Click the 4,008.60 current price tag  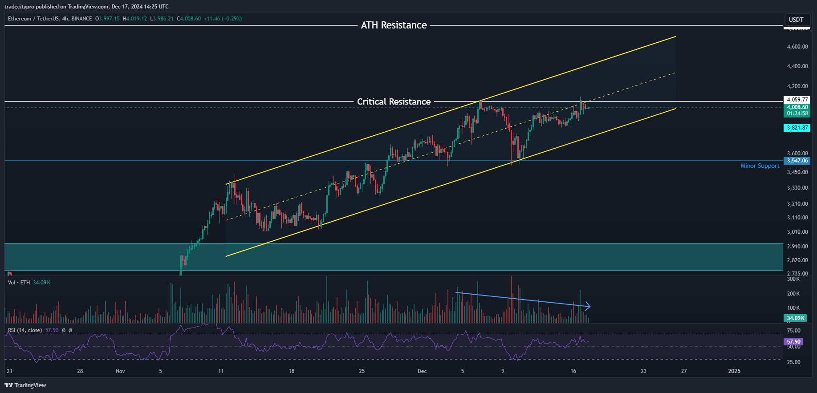[x=797, y=107]
